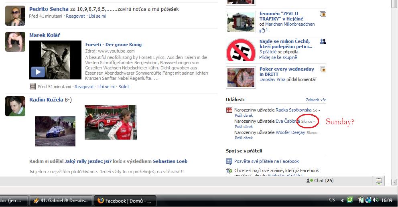The height and width of the screenshot is (207, 398).
Task: Switch to Facebook | Domů taskbar button
Action: point(125,201)
